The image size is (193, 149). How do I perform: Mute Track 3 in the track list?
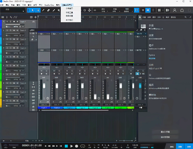pos(7,39)
